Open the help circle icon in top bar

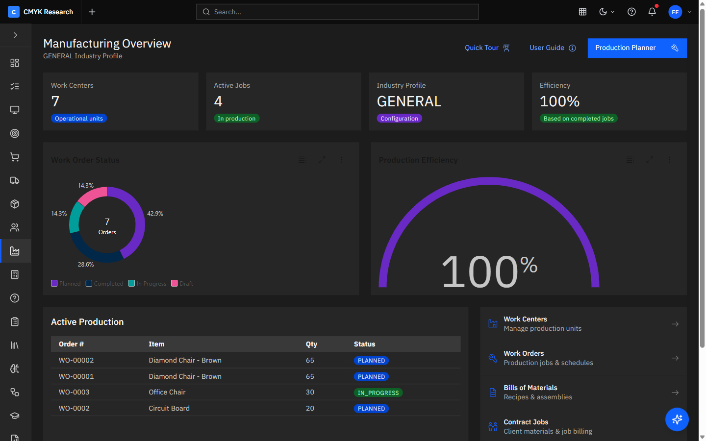[x=631, y=12]
